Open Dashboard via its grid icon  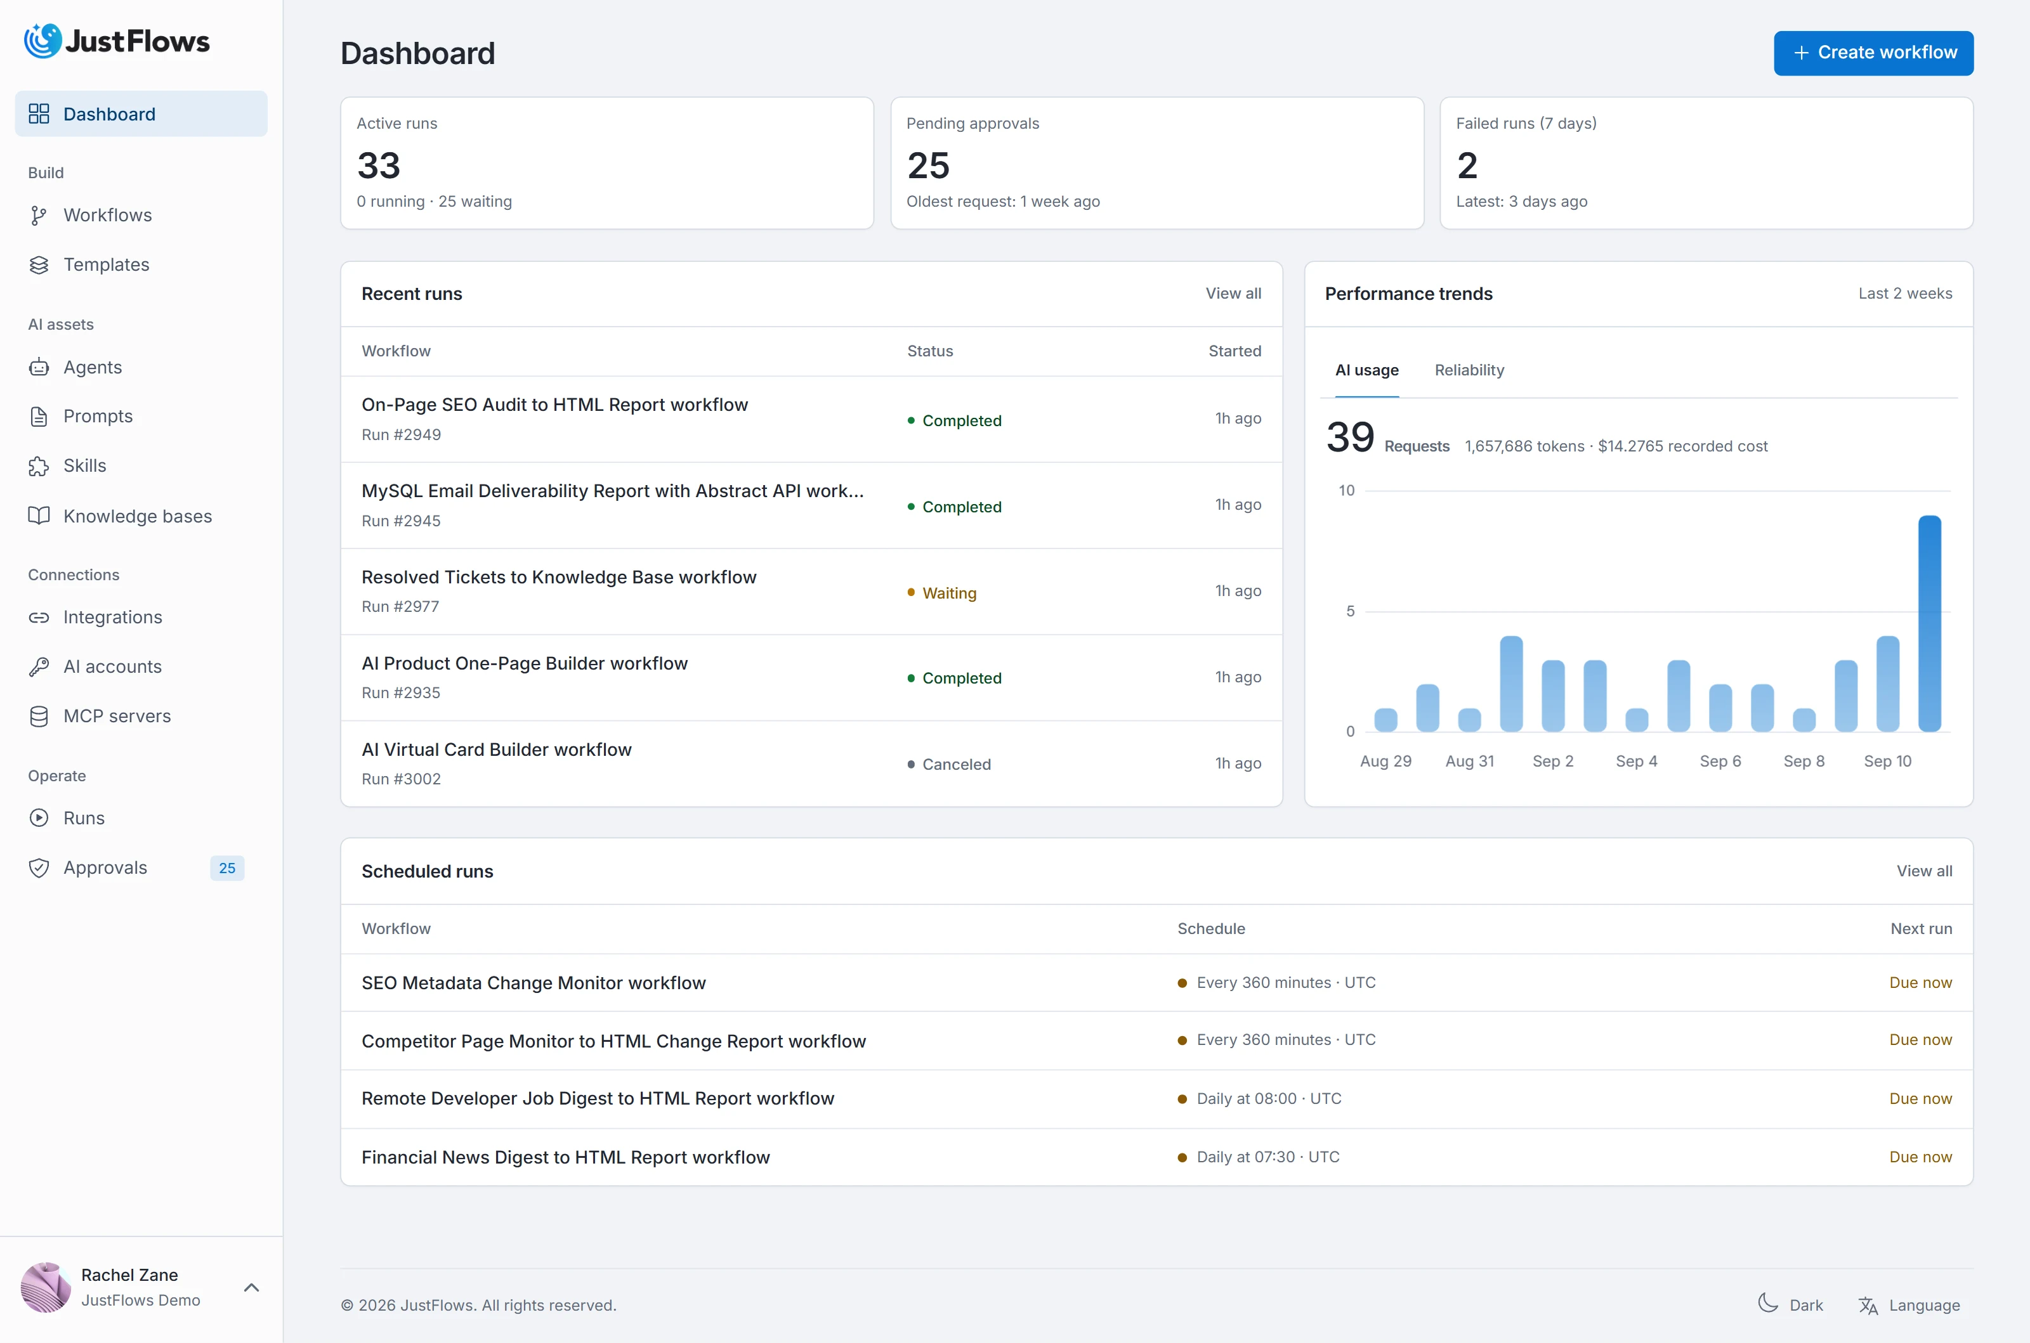click(39, 114)
